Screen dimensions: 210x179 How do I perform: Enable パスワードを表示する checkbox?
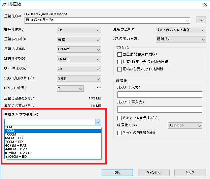click(119, 118)
